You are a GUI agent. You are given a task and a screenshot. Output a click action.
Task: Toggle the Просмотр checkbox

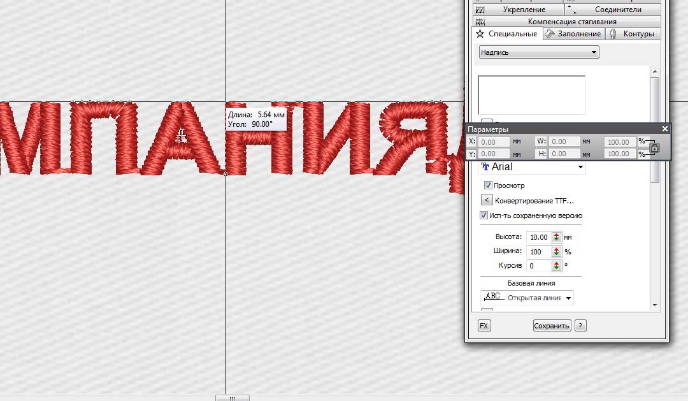[x=488, y=186]
